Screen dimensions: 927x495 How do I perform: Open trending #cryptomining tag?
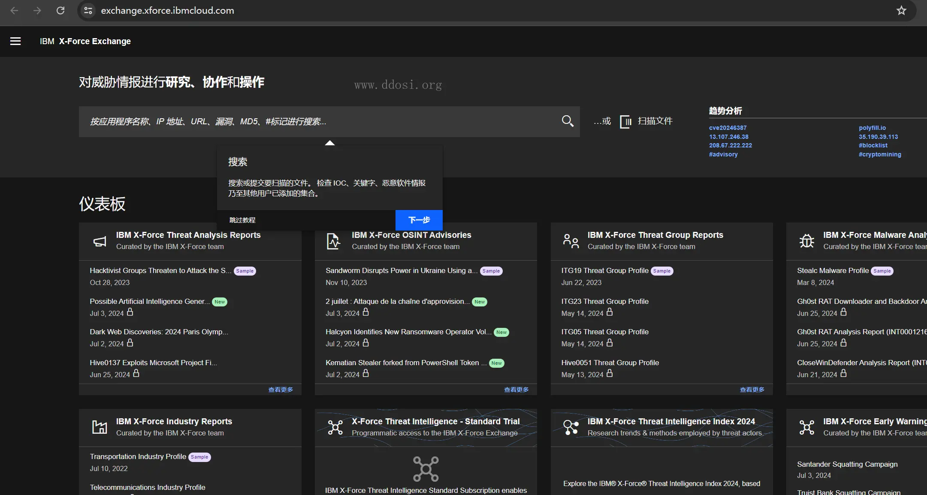(x=880, y=154)
